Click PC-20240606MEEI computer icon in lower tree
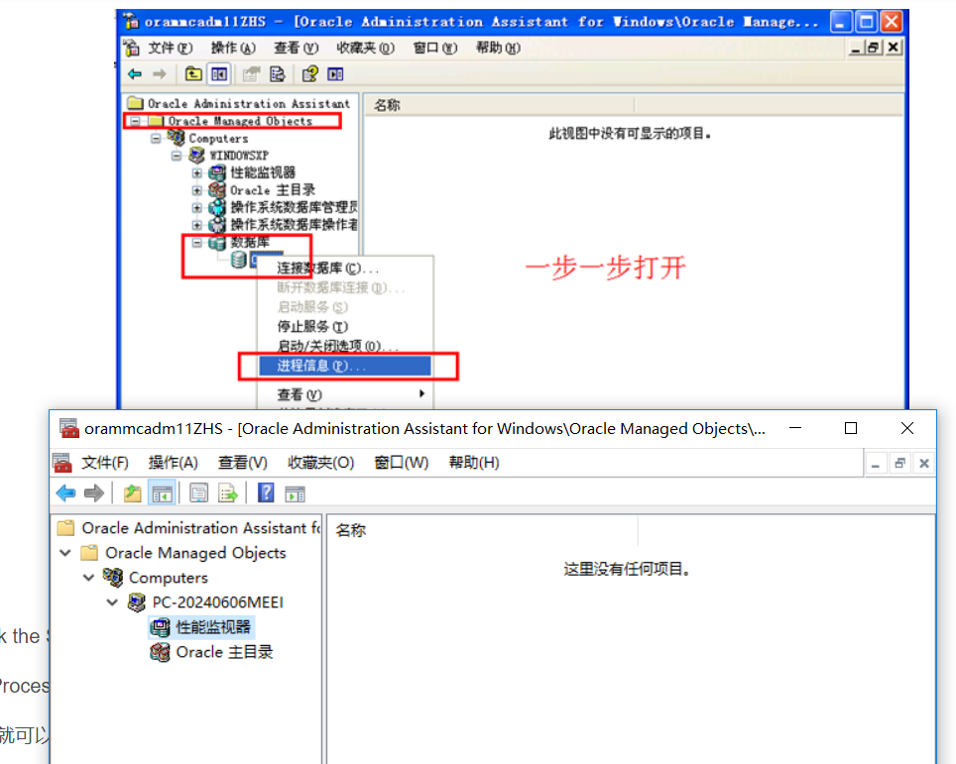Viewport: 956px width, 764px height. [137, 602]
